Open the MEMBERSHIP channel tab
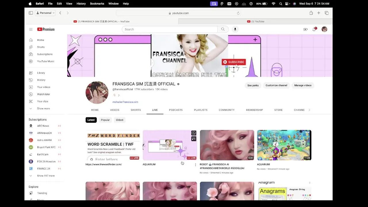 coord(254,110)
